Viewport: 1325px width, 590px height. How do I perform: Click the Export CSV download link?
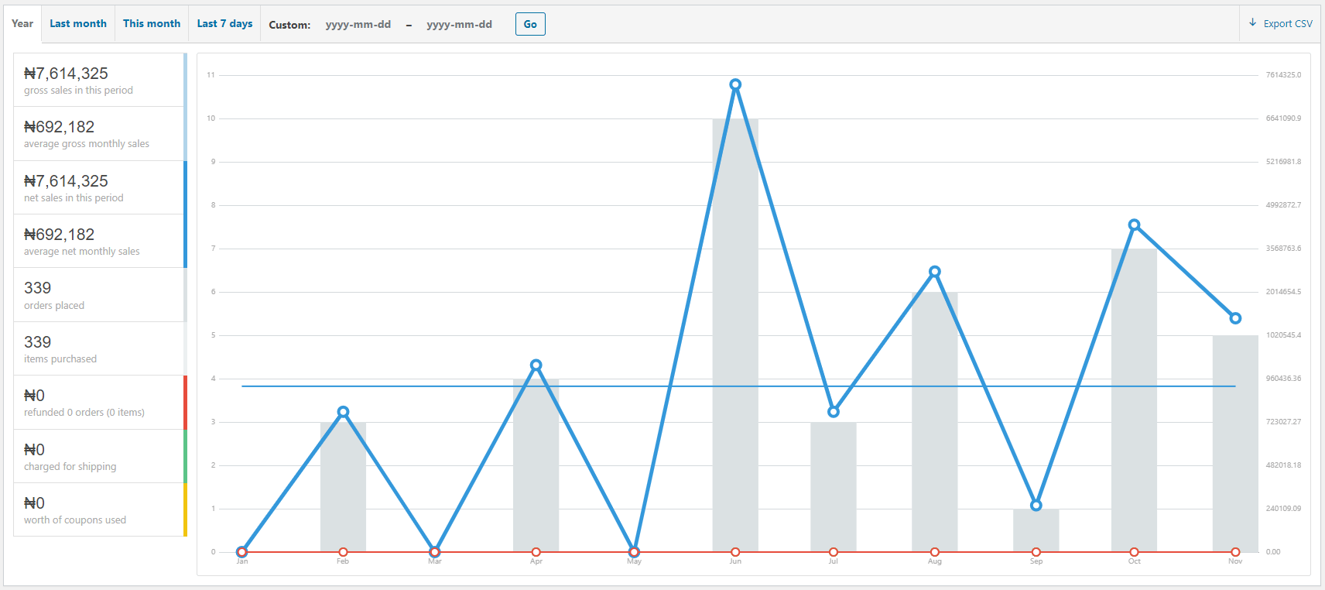coord(1281,24)
